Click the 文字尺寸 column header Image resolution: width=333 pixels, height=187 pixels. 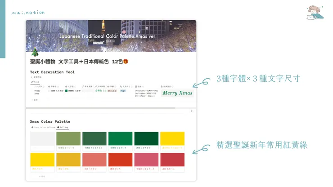(126, 87)
